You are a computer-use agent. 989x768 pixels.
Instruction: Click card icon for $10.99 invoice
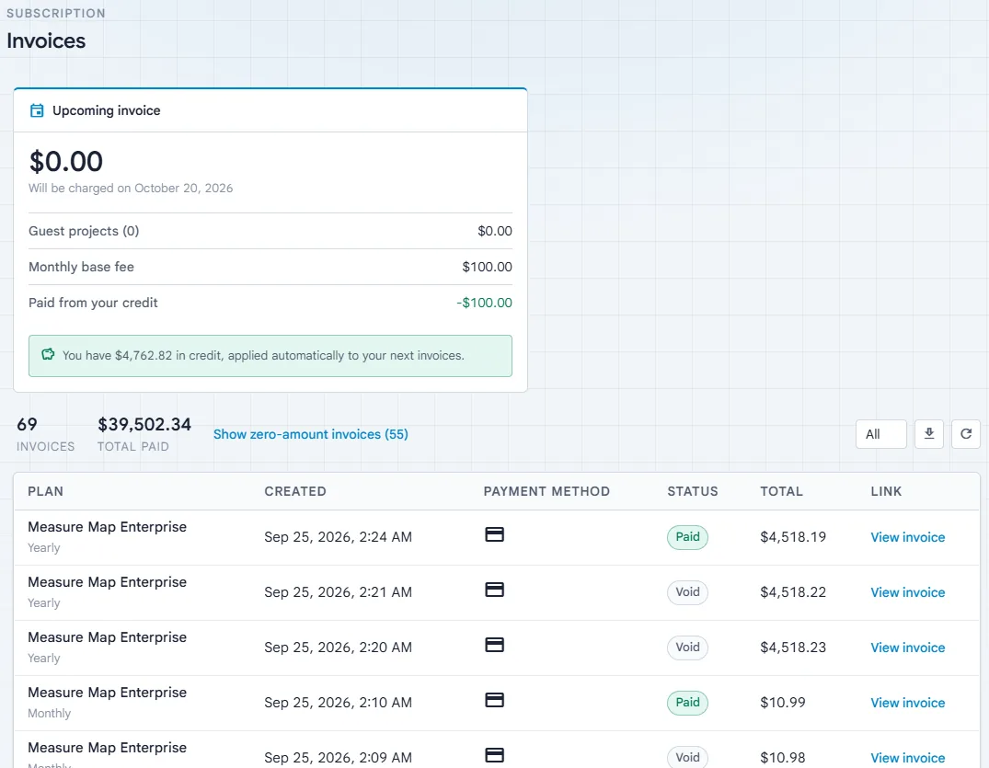point(495,700)
